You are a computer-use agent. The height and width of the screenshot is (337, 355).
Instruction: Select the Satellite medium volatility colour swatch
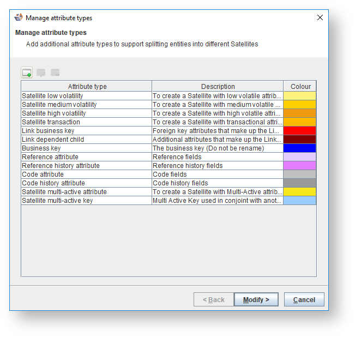(x=299, y=105)
